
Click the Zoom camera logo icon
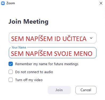pyautogui.click(x=3, y=3)
